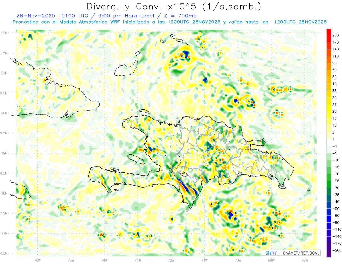Click the '70W' longitude label
The height and width of the screenshot is (264, 342).
click(x=238, y=260)
